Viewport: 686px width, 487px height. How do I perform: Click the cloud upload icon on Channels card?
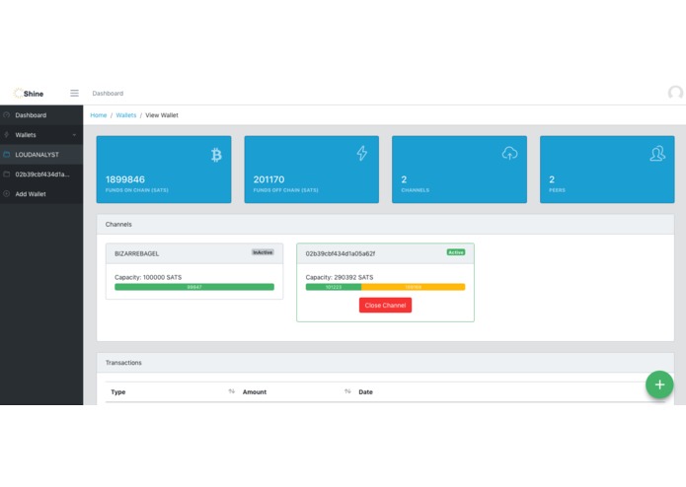pyautogui.click(x=509, y=154)
